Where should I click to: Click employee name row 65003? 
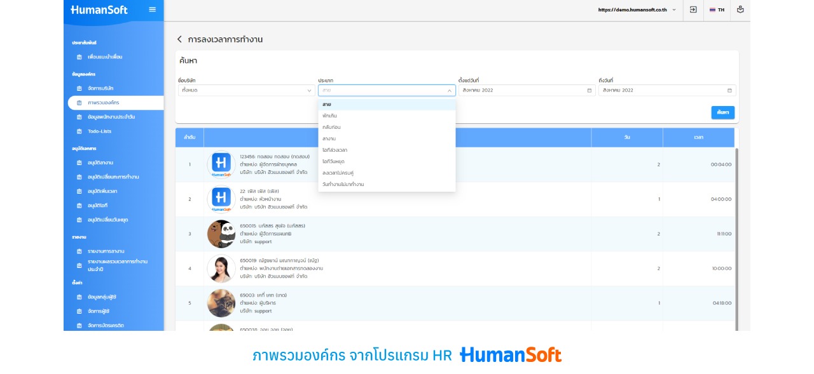(263, 295)
